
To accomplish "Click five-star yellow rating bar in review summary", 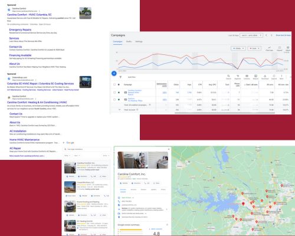I will point(131,230).
